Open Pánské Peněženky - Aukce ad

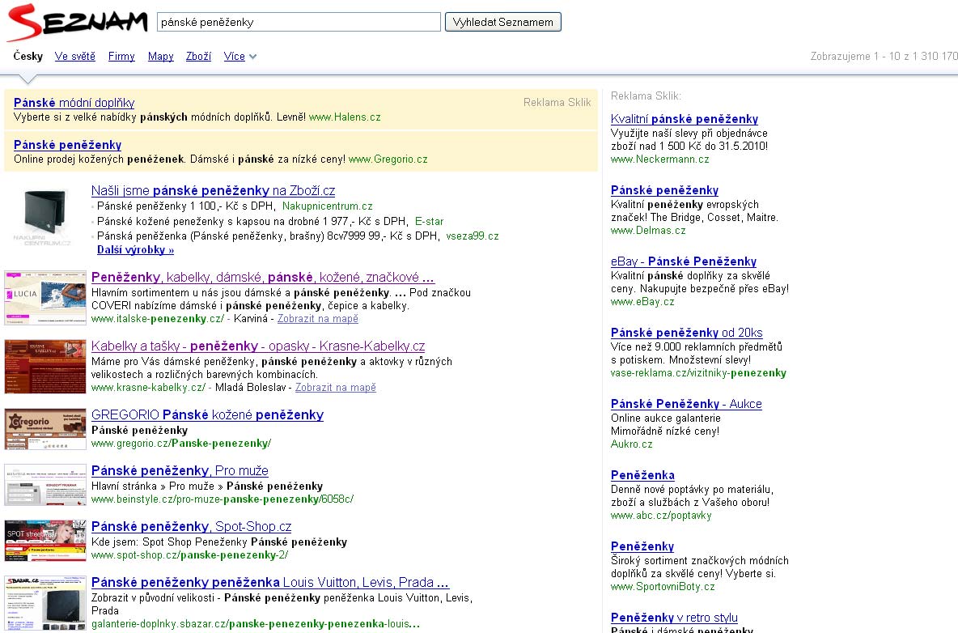(686, 404)
